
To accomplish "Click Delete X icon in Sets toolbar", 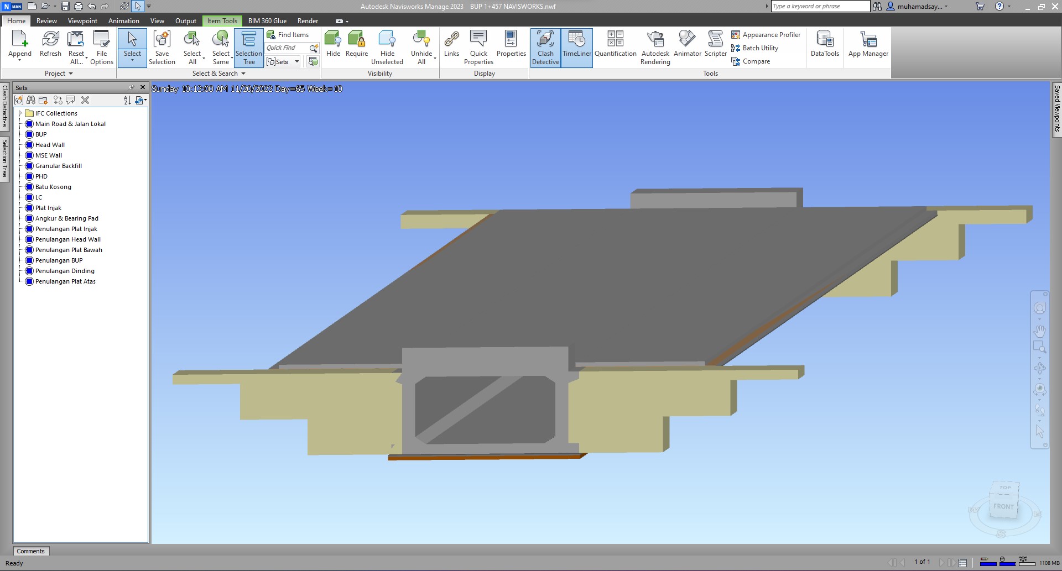I will (x=85, y=100).
